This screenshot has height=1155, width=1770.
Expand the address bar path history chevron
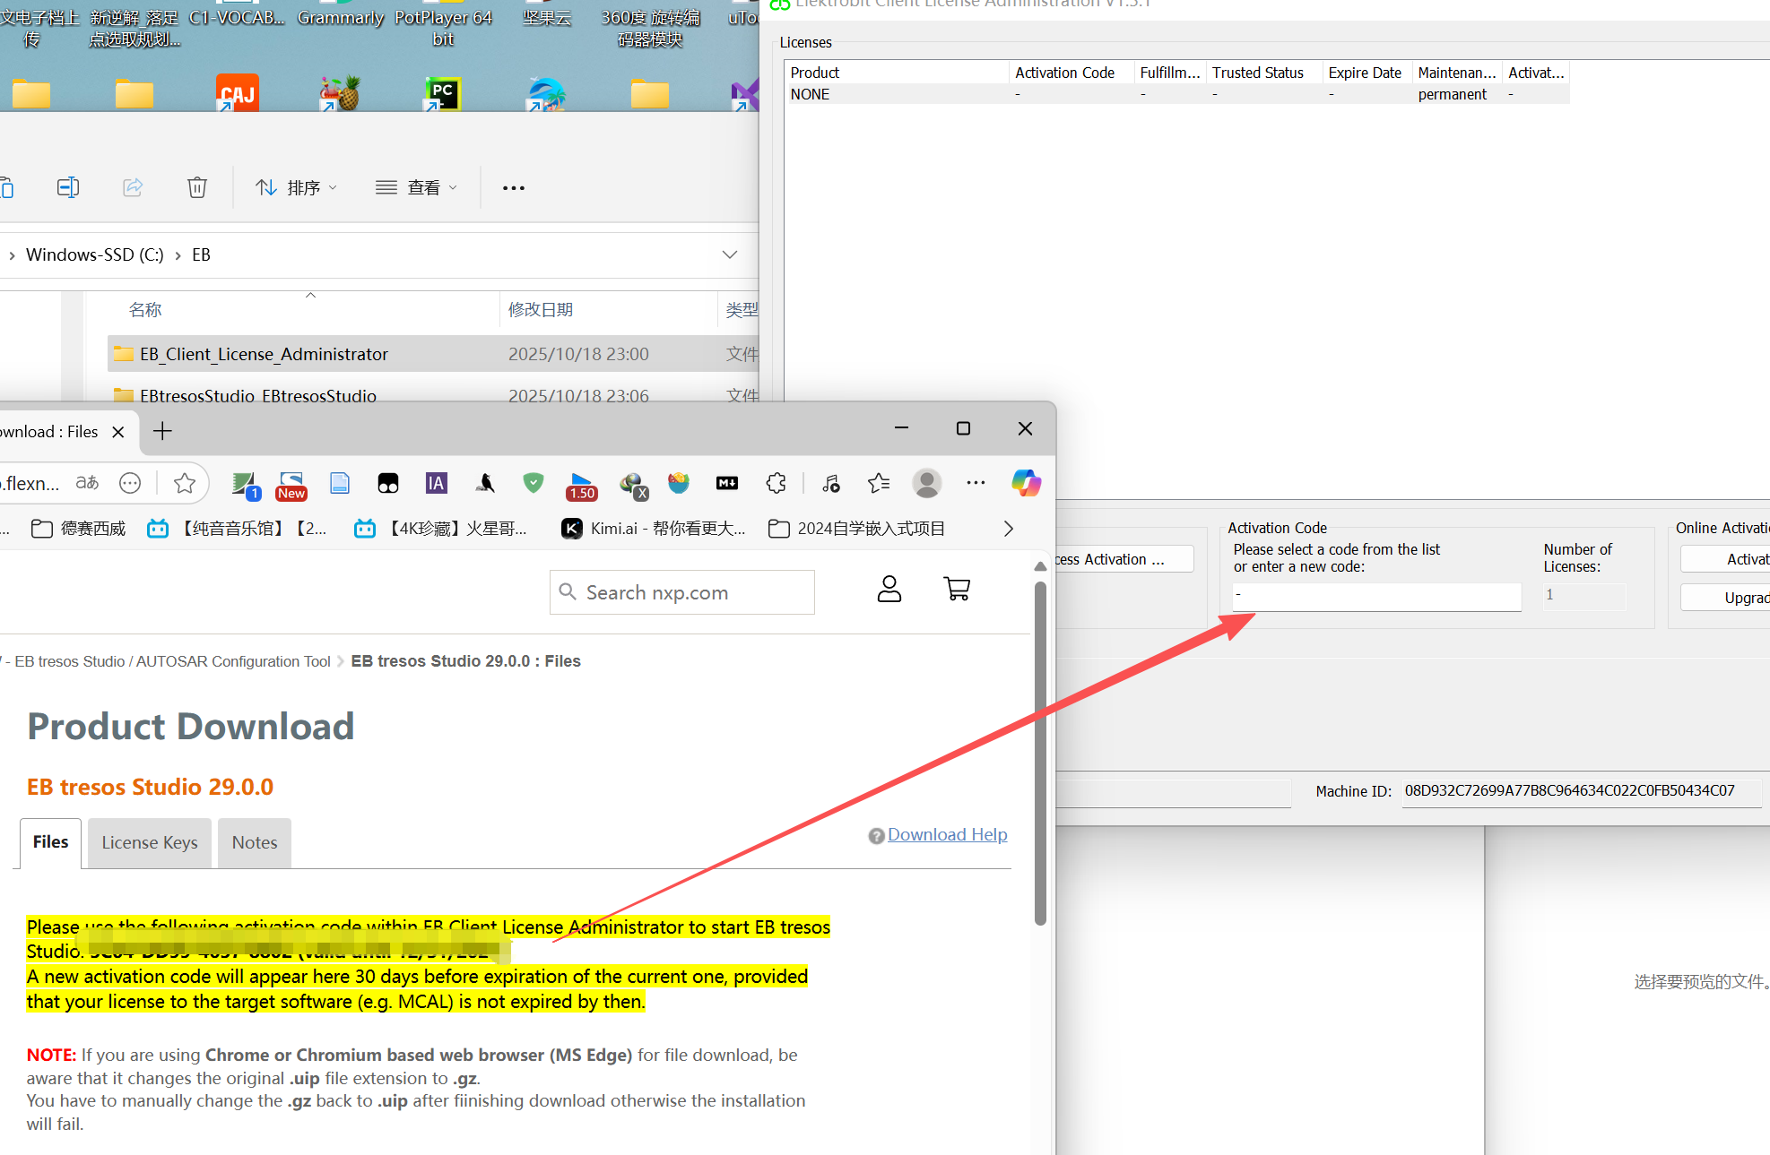coord(730,254)
